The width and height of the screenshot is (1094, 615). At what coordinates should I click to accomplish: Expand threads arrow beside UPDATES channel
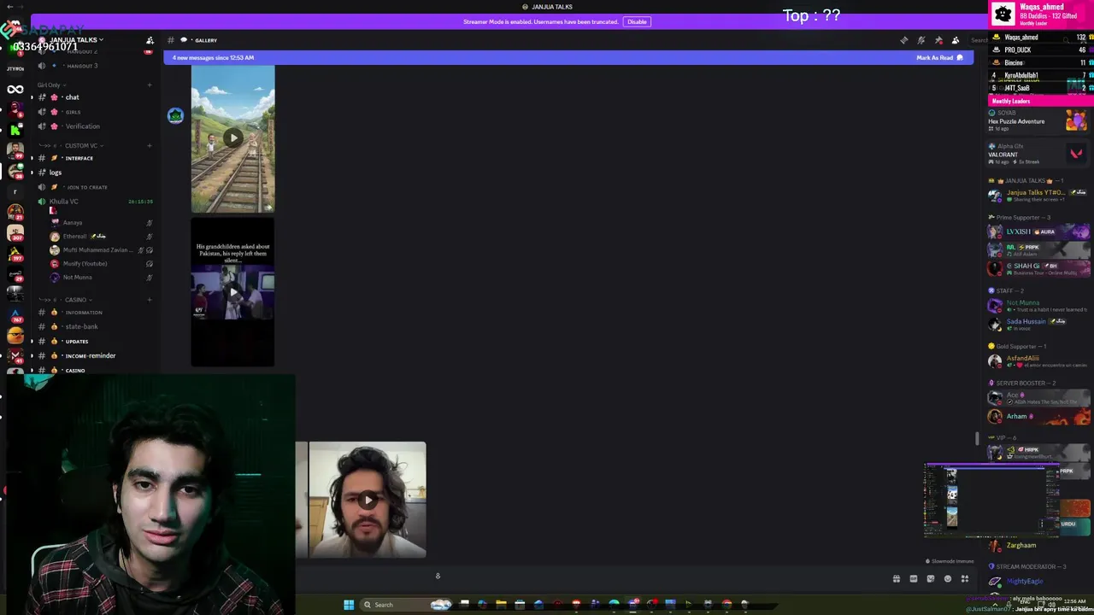[x=32, y=342]
